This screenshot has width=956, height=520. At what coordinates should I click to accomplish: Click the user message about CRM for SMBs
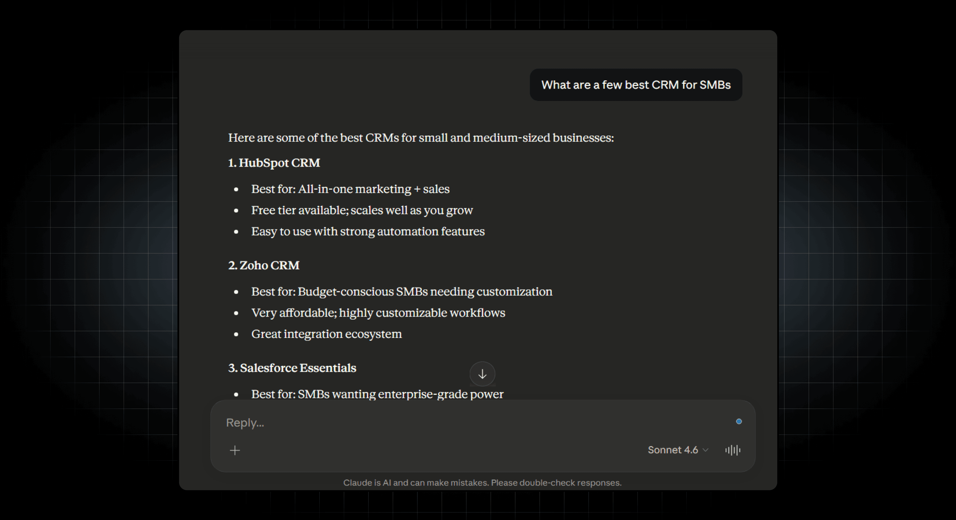coord(635,85)
